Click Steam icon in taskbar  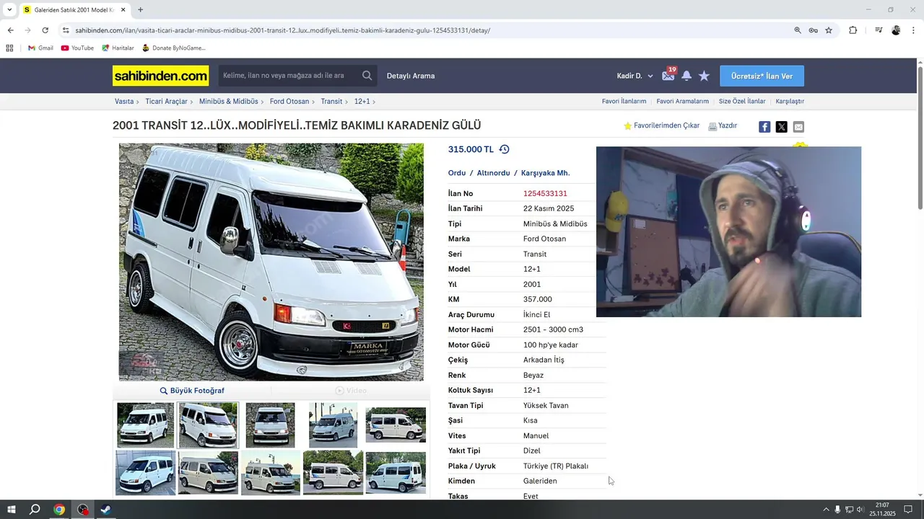tap(105, 510)
